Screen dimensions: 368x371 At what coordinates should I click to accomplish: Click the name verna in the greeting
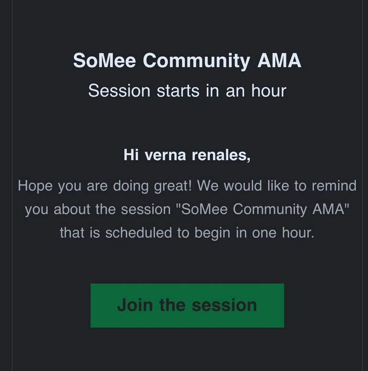coord(165,155)
